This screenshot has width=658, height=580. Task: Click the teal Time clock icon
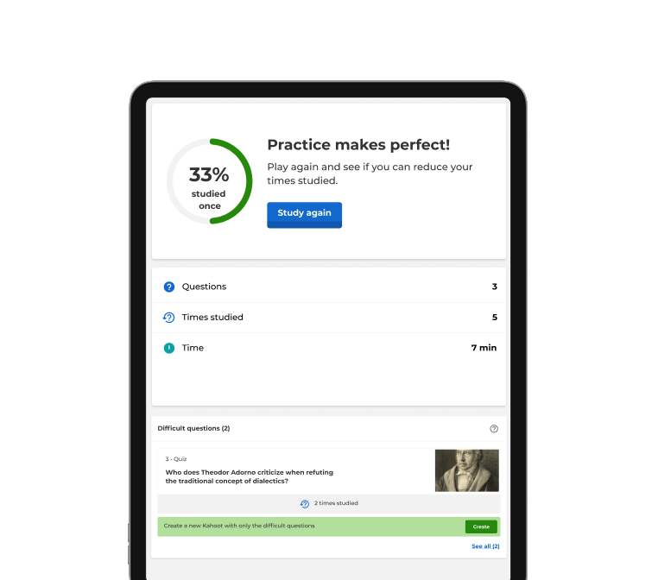168,348
